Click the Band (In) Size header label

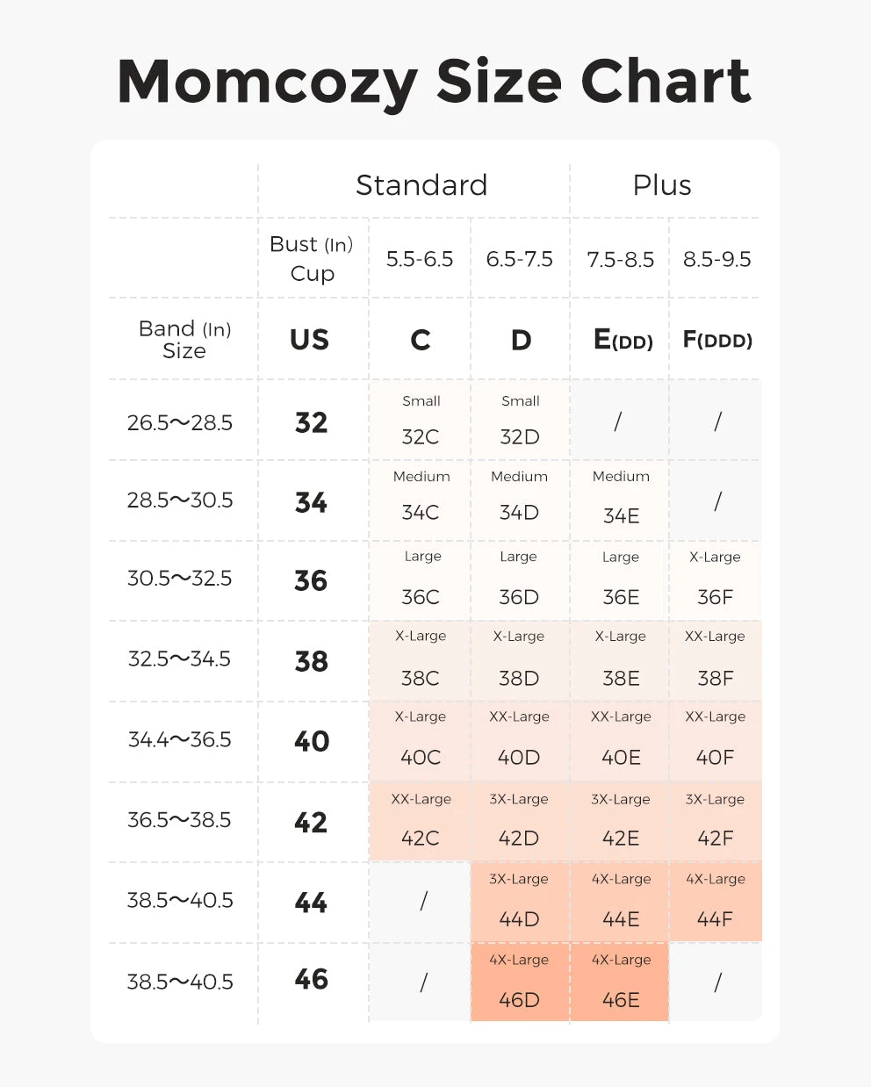184,340
